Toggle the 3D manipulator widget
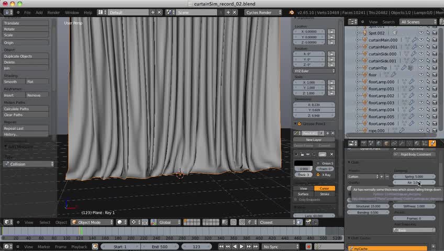 point(153,222)
